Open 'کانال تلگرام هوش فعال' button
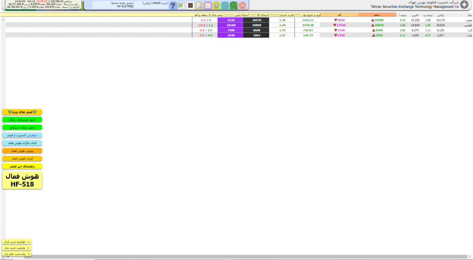Screen dimensions: 473x260 pos(22,143)
